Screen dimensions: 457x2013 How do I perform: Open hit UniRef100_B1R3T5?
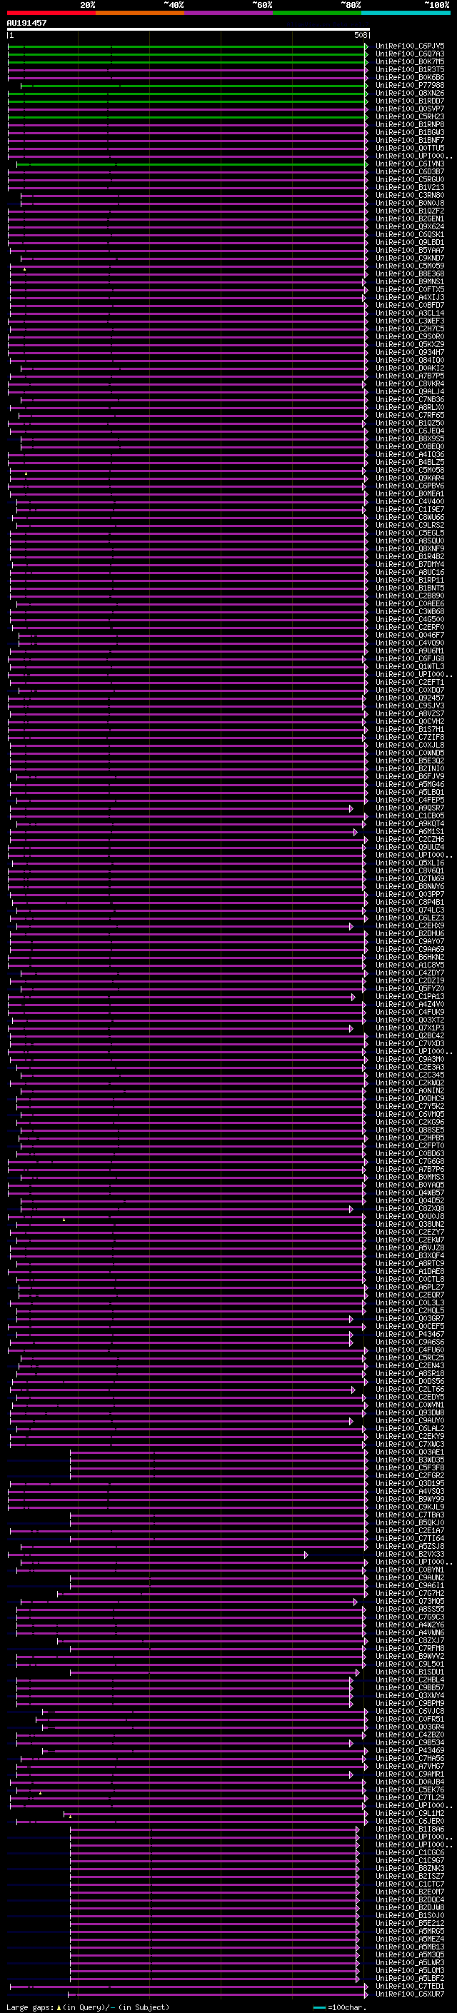point(410,69)
